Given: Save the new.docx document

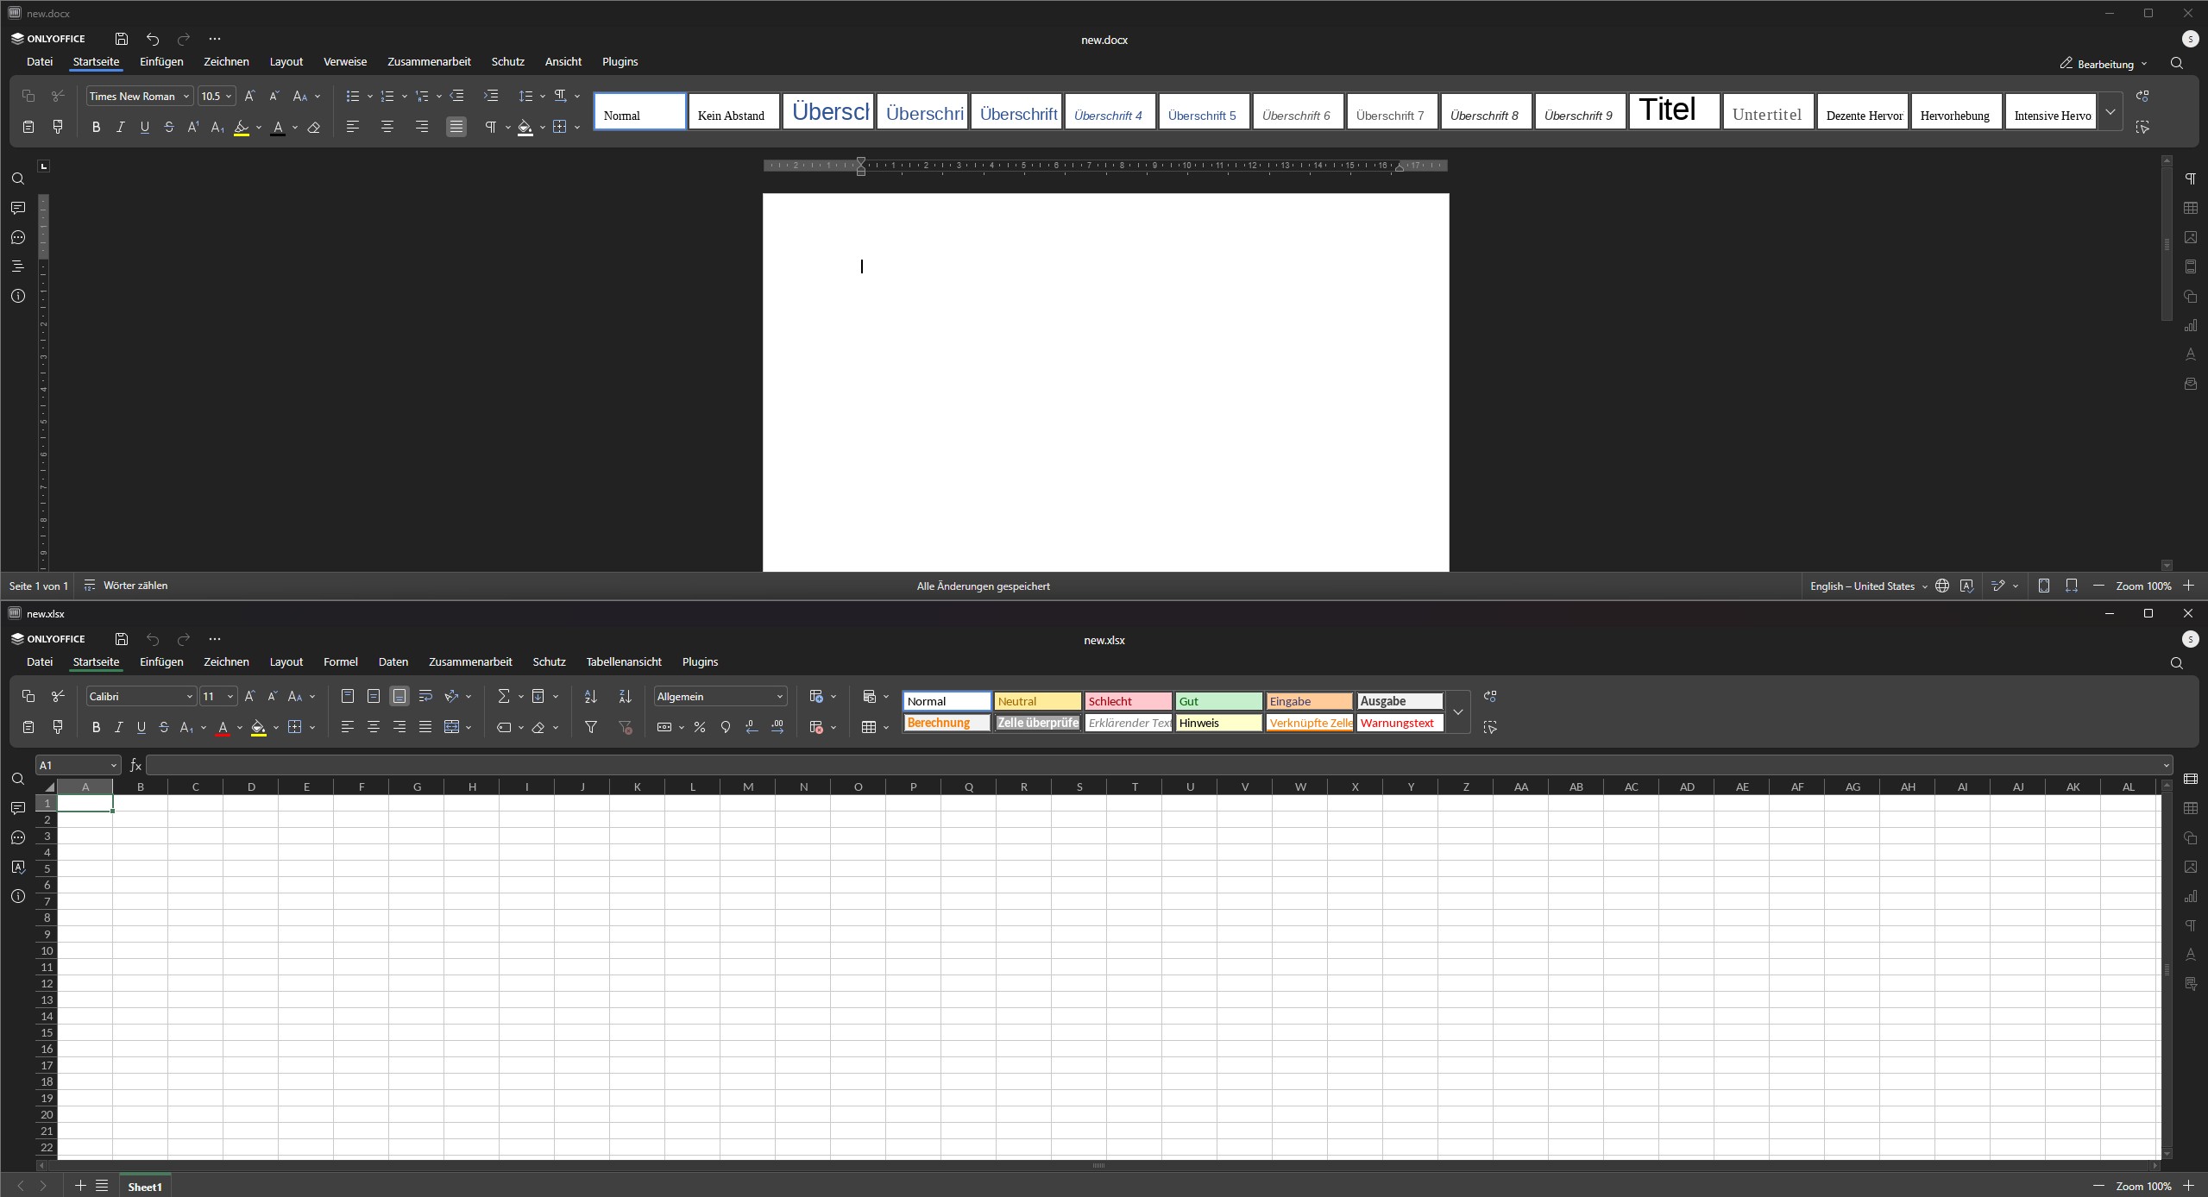Looking at the screenshot, I should coord(122,39).
